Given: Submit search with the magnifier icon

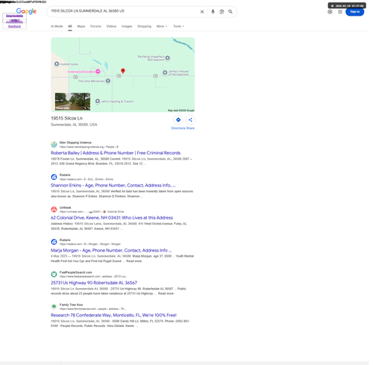Looking at the screenshot, I should pos(231,12).
